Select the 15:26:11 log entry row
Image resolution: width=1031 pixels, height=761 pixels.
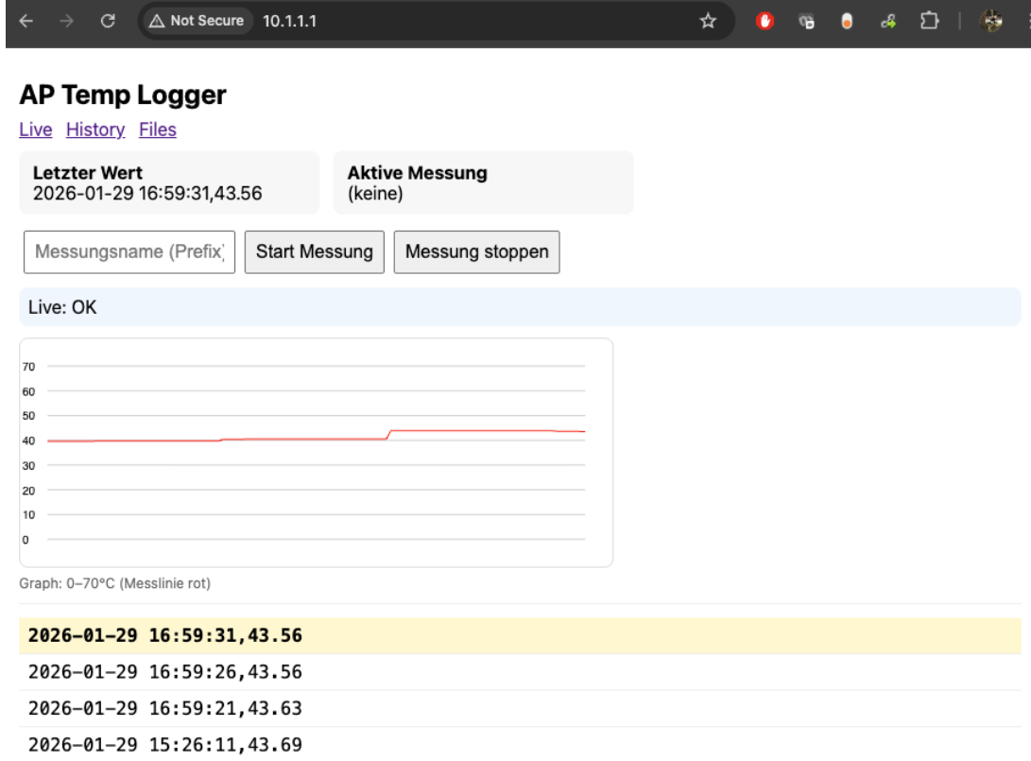[x=165, y=745]
